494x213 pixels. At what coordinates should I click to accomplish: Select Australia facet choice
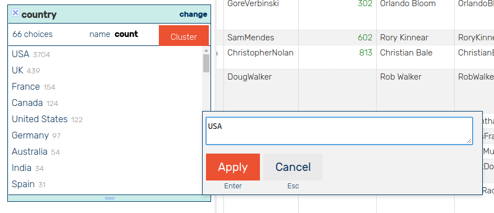[x=30, y=152]
